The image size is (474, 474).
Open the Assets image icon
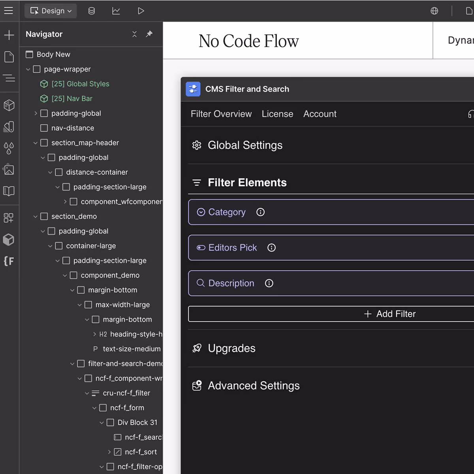[9, 170]
